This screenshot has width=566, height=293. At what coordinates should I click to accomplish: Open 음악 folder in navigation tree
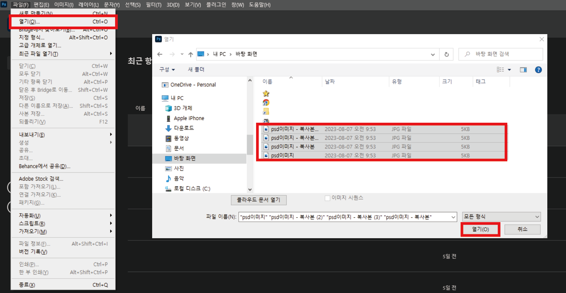pyautogui.click(x=175, y=178)
